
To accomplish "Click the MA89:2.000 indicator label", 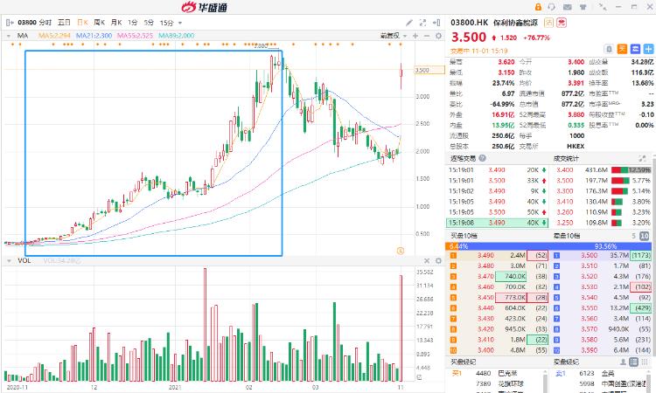I will click(x=176, y=36).
